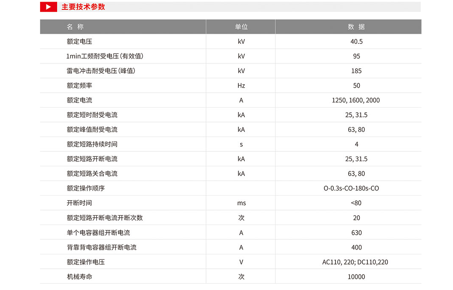The image size is (453, 290).
Task: Click the AC110, 220; DC110,220 value
Action: (356, 262)
